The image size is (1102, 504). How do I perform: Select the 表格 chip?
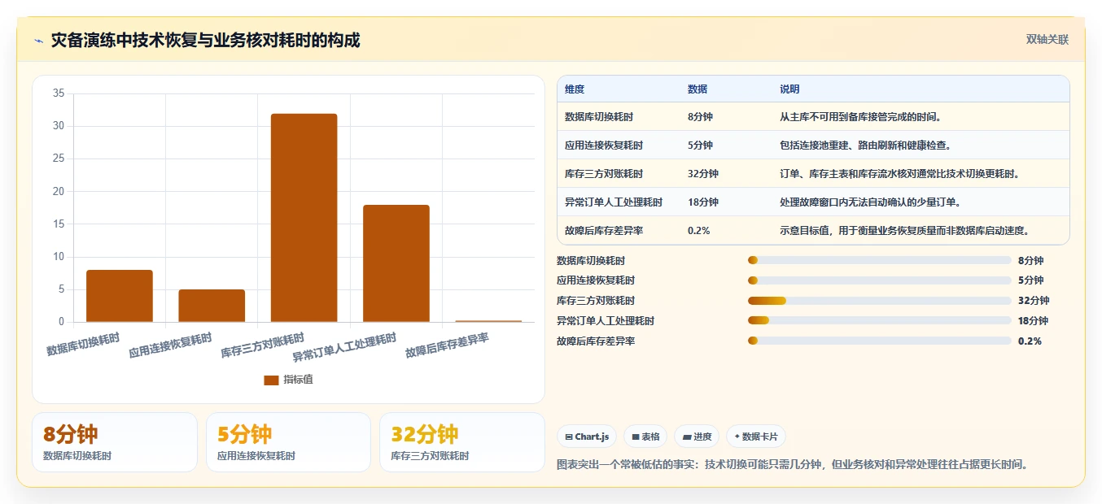coord(645,437)
